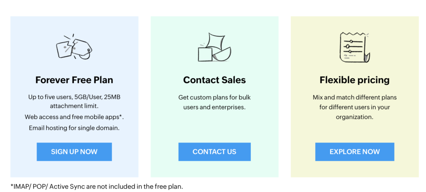Viewport: 426px width, 192px height.
Task: Click the top slider line in the pricing sheet icon
Action: point(352,42)
